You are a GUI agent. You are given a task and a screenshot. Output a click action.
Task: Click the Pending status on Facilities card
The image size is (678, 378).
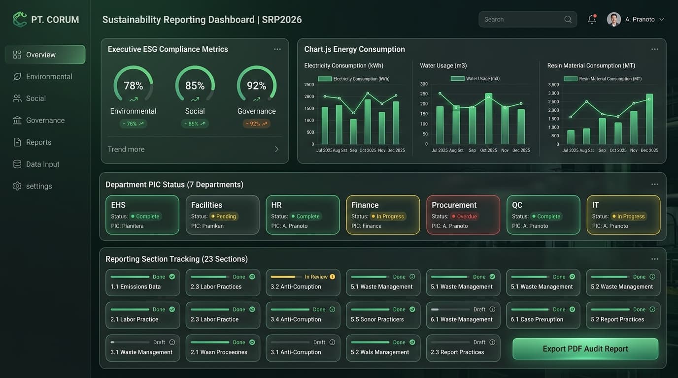[224, 216]
